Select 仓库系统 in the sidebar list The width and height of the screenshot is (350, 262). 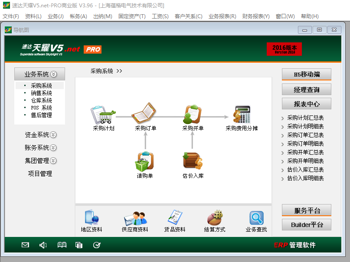point(41,100)
